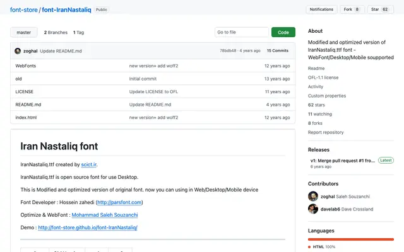The height and width of the screenshot is (252, 404).
Task: Open the Releases heading
Action: point(318,150)
